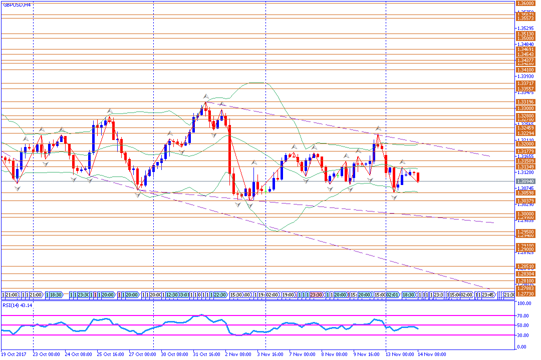
Task: Click the 19 Oct 2017 date label
Action: click(14, 354)
